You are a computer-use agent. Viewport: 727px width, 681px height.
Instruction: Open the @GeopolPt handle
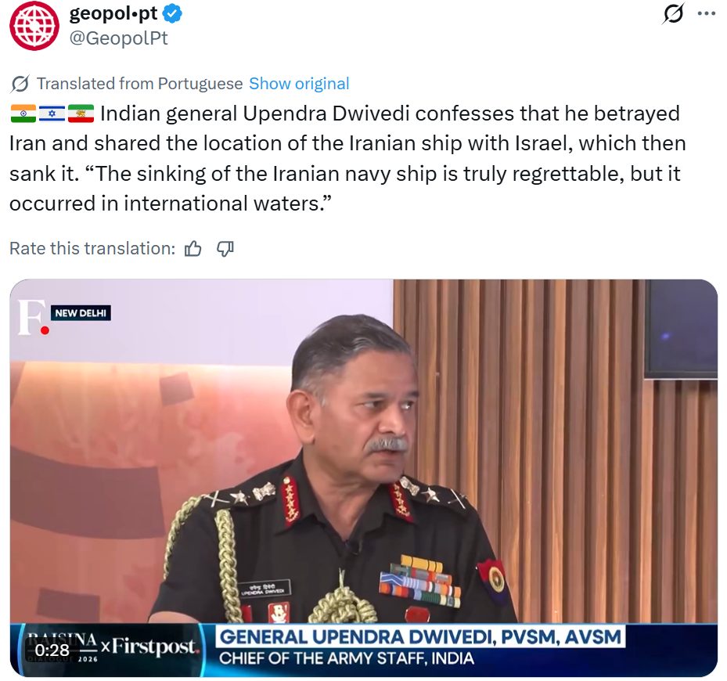pos(119,38)
